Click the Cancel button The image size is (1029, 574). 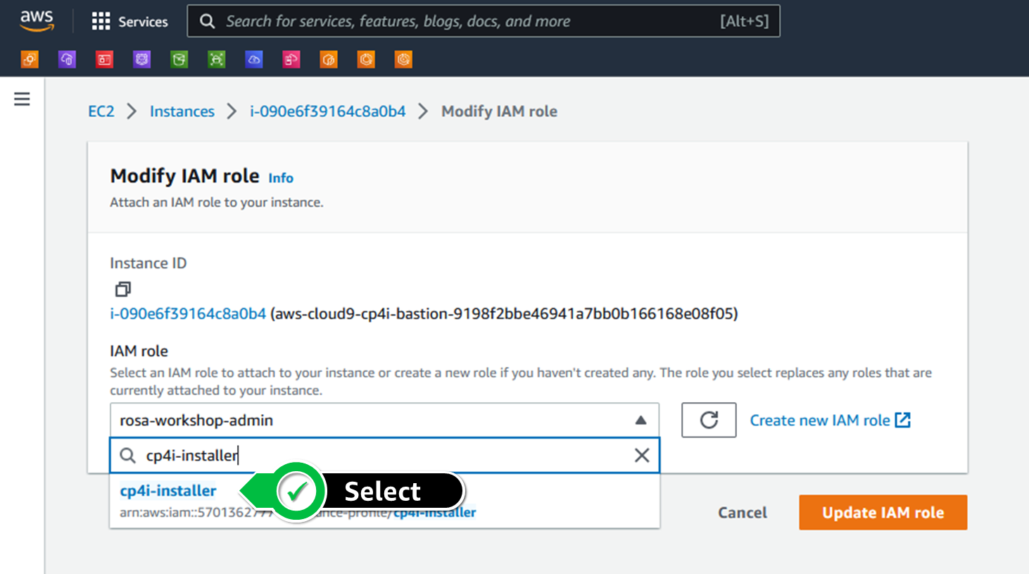742,512
